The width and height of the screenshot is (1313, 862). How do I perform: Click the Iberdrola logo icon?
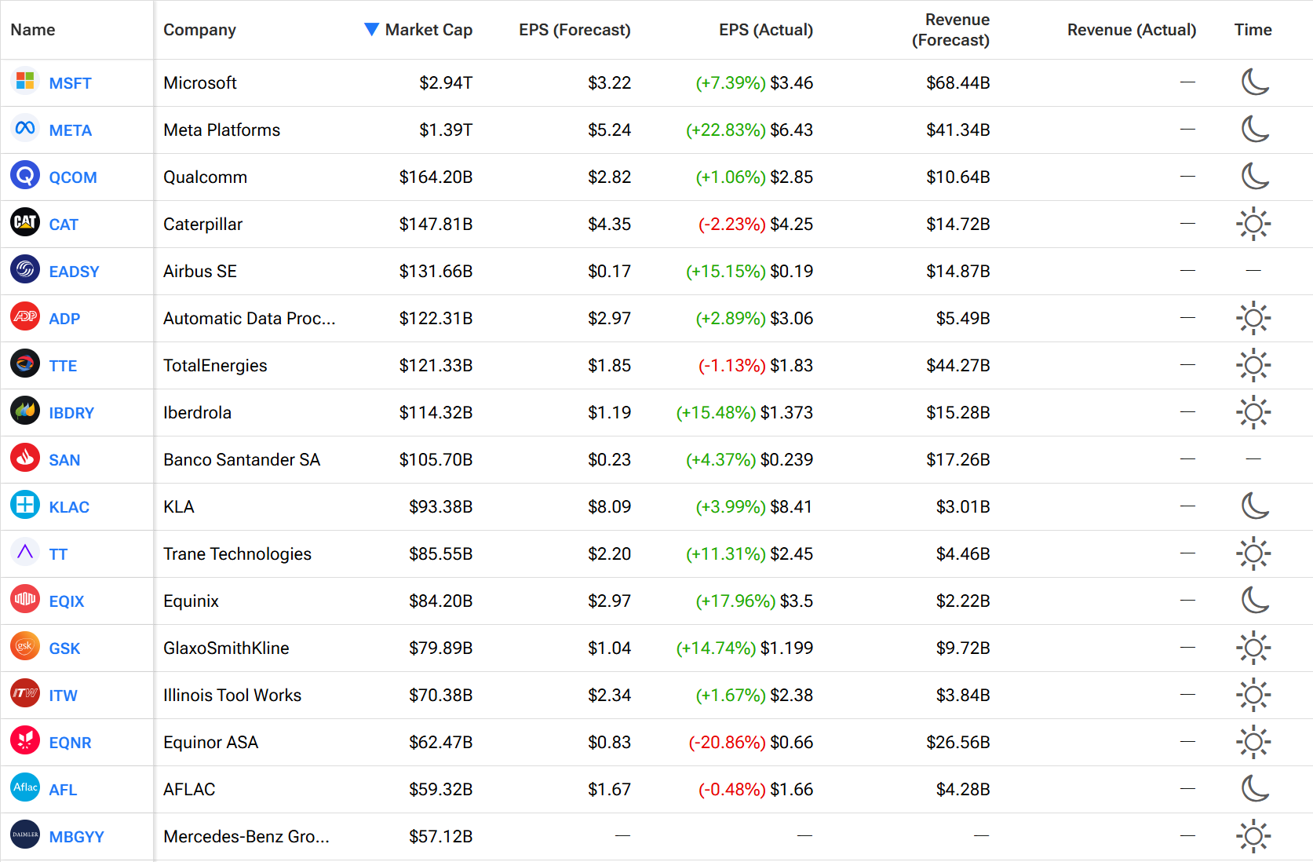[25, 411]
